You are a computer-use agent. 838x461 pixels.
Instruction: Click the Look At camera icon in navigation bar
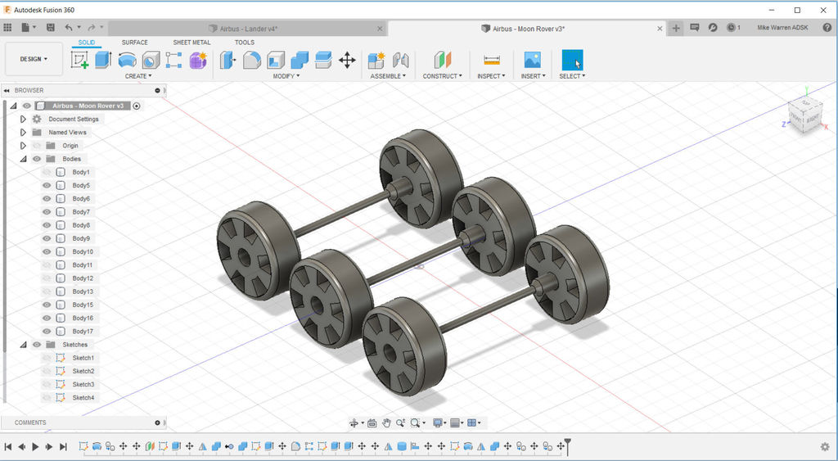pyautogui.click(x=372, y=423)
